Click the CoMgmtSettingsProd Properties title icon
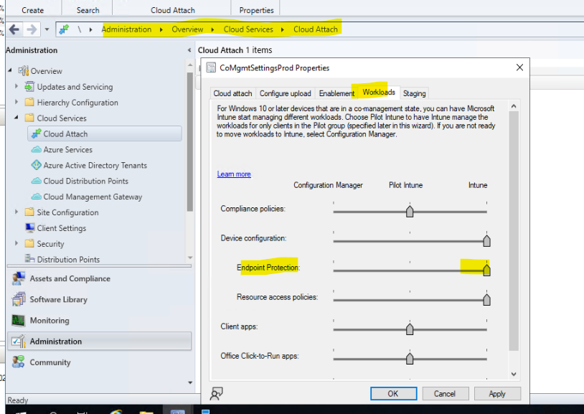 pyautogui.click(x=211, y=67)
